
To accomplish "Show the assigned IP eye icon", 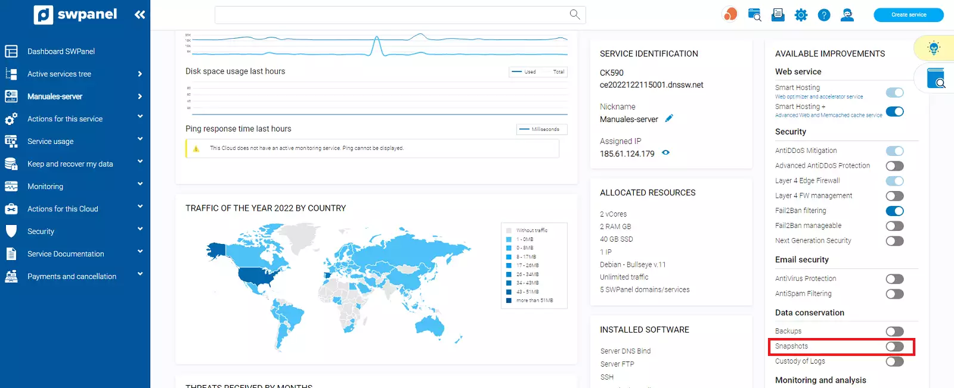I will coord(666,153).
